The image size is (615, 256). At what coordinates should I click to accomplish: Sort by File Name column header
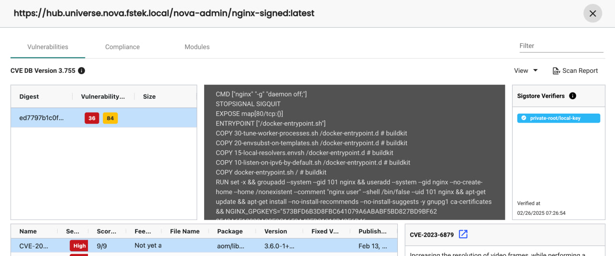[185, 231]
